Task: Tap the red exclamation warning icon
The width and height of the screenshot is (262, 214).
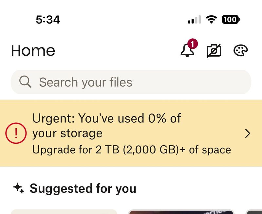Action: point(16,133)
